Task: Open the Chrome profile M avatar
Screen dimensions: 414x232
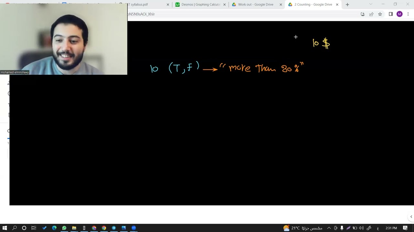Action: (399, 14)
